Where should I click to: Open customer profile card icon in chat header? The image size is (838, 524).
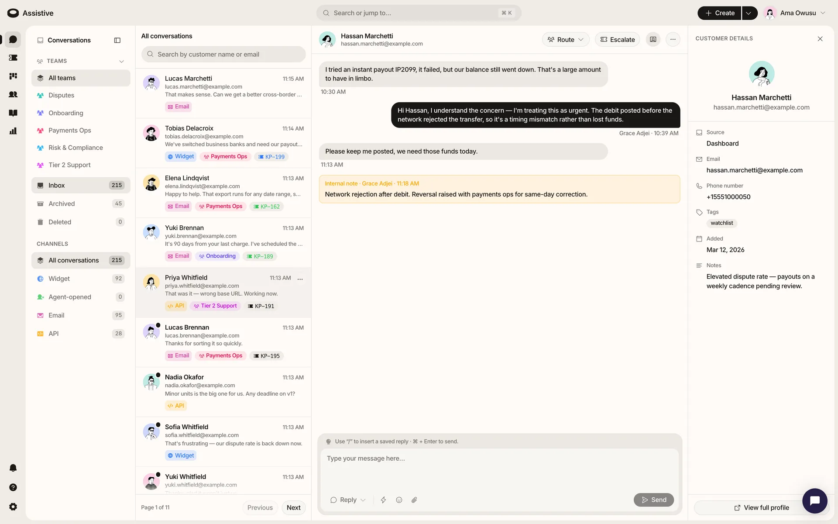[x=653, y=39]
